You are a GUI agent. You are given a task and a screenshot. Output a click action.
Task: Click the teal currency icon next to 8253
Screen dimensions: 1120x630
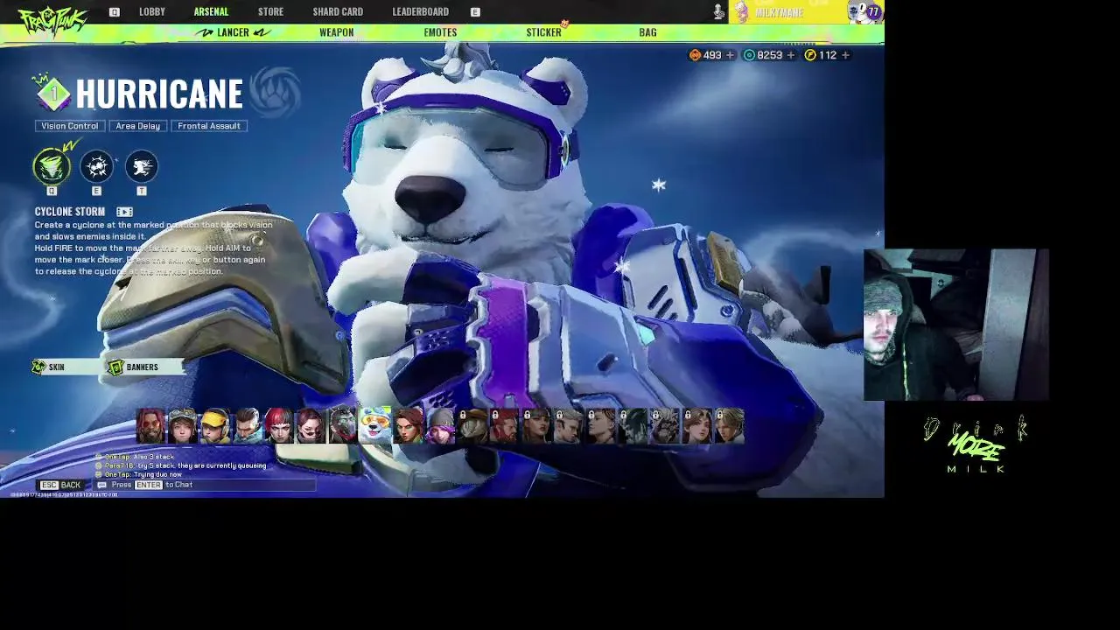tap(749, 55)
